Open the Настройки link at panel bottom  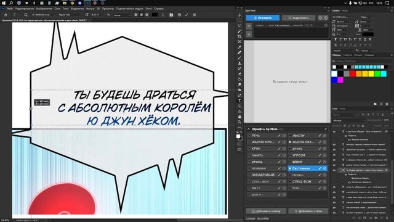[x=263, y=218]
